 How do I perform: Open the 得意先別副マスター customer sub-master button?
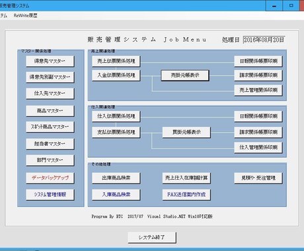point(50,77)
